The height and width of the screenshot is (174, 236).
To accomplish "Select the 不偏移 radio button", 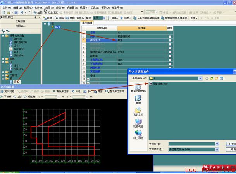I will click(x=1, y=97).
